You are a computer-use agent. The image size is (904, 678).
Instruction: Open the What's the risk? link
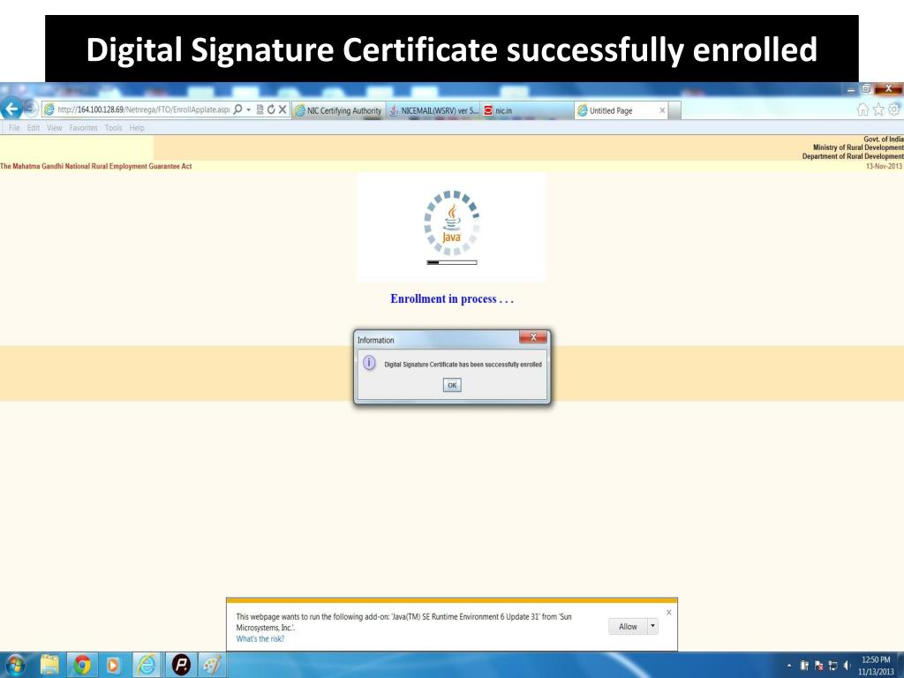[x=260, y=639]
